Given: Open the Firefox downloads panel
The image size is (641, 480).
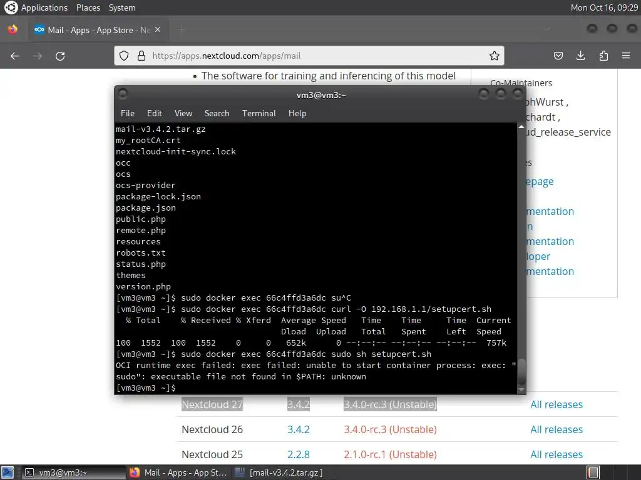Looking at the screenshot, I should coord(580,56).
